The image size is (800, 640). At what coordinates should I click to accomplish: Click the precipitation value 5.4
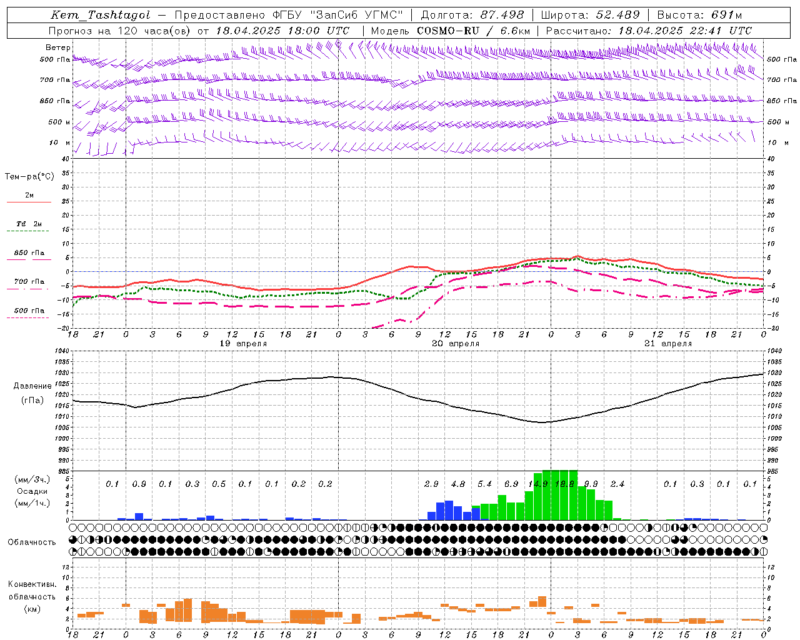pyautogui.click(x=484, y=484)
